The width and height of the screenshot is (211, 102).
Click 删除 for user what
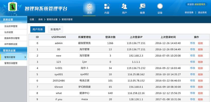pyautogui.click(x=200, y=93)
